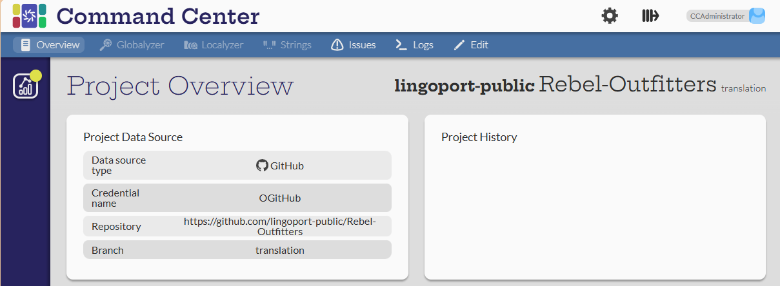The height and width of the screenshot is (286, 780).
Task: Click the Command Center logo icon
Action: coord(29,16)
